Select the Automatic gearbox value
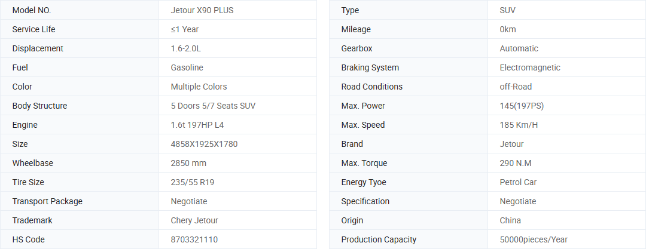Viewport: 646px width, 249px height. tap(519, 48)
